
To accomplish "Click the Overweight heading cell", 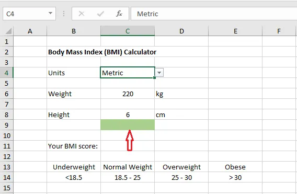I will pyautogui.click(x=181, y=167).
